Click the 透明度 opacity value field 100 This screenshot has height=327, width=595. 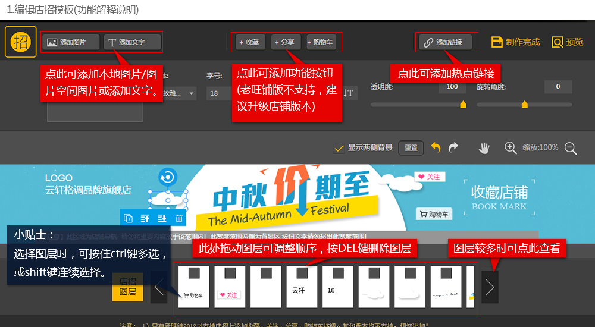pos(452,86)
